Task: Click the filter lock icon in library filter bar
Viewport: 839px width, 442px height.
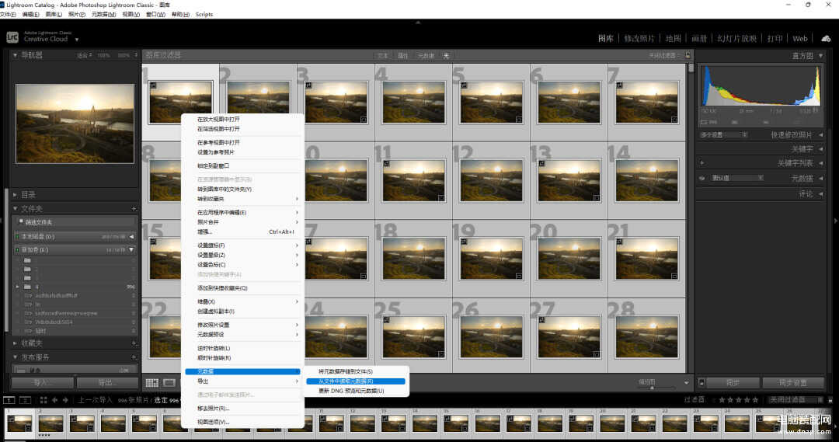Action: [x=688, y=55]
